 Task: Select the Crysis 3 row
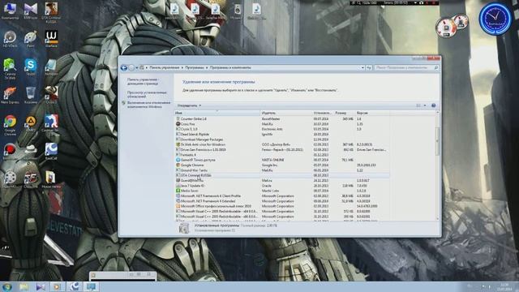tap(282, 129)
